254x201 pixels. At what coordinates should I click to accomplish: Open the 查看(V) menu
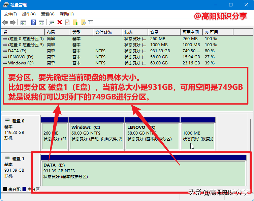pos(47,14)
